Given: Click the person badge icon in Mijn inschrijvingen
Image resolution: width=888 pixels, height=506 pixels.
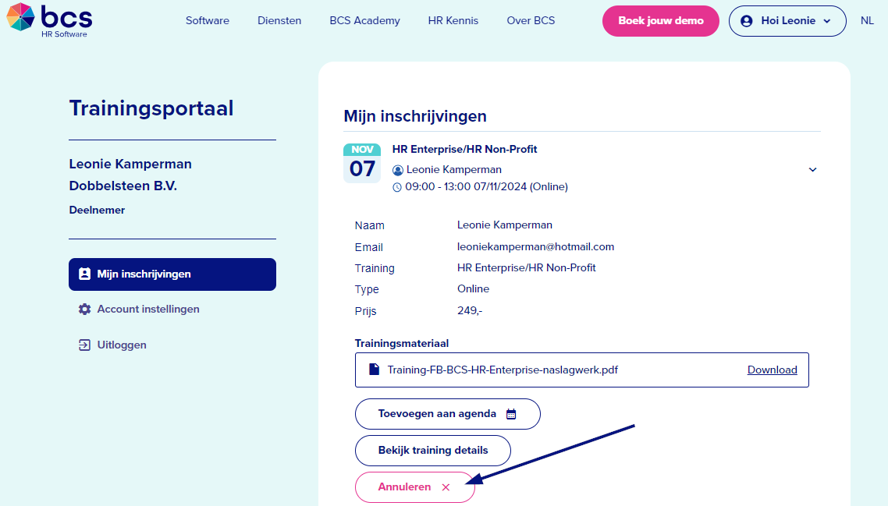Looking at the screenshot, I should click(84, 274).
